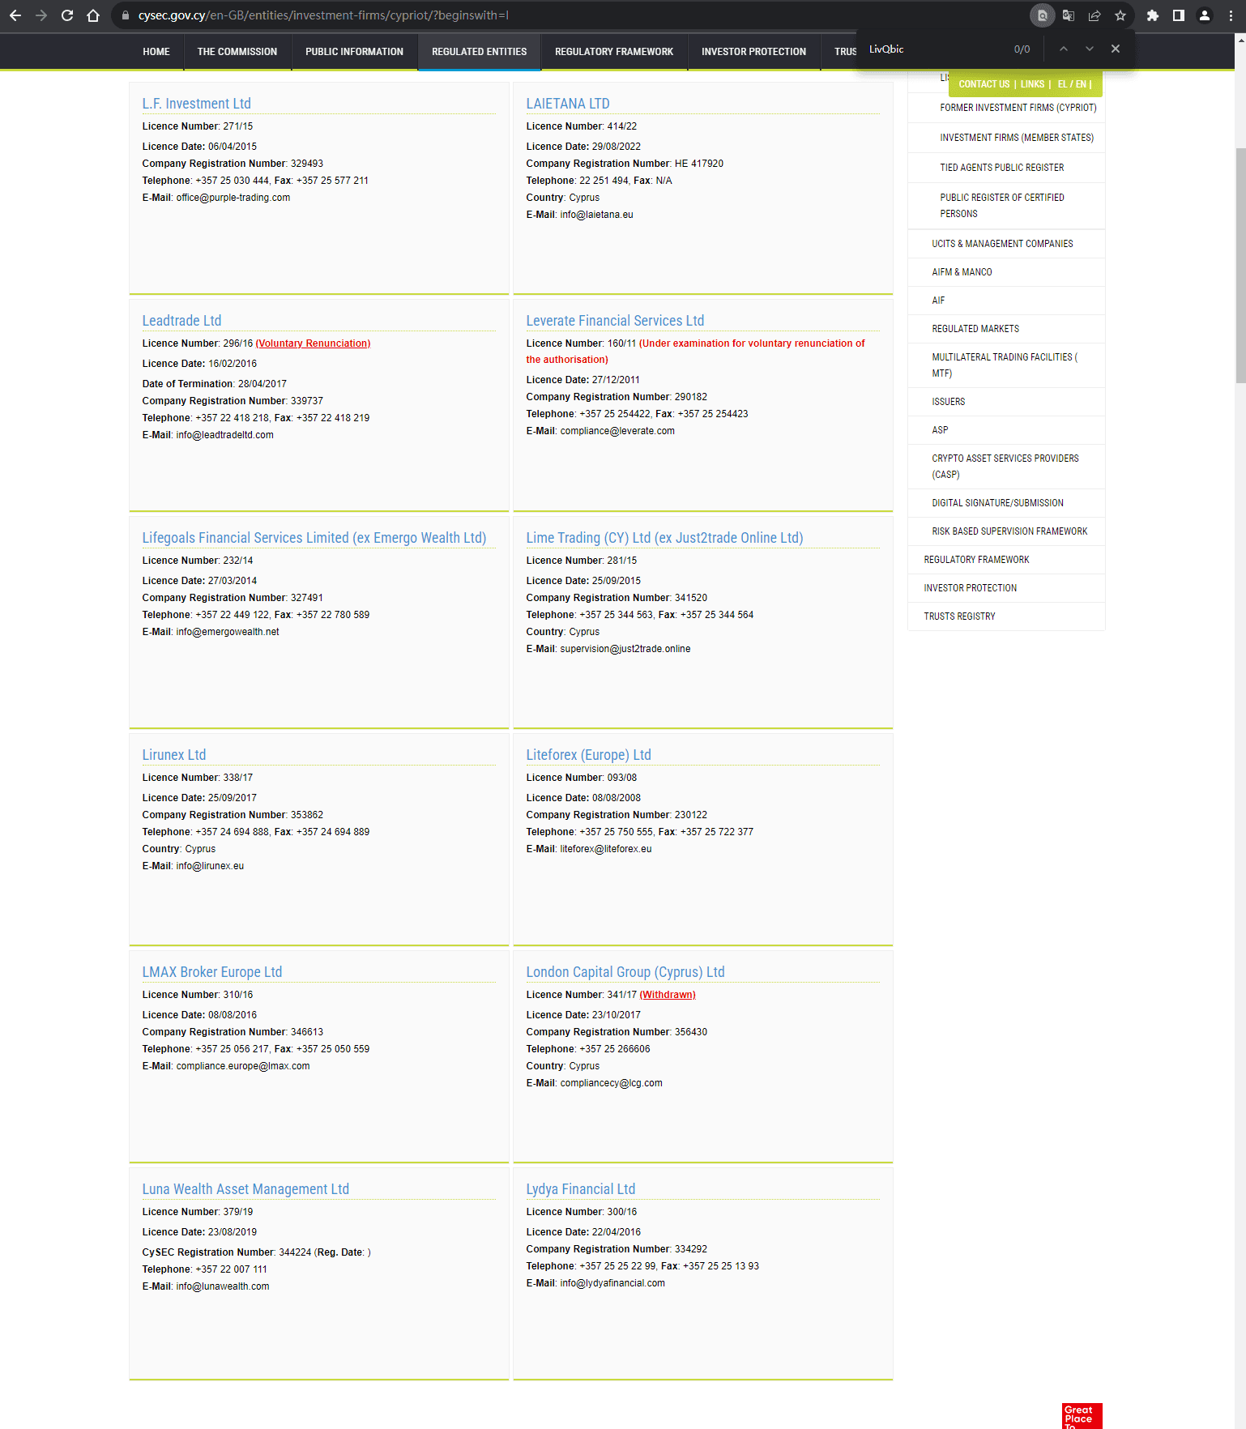Open AIFM & MANCO sidebar link
The image size is (1246, 1429).
pos(962,272)
